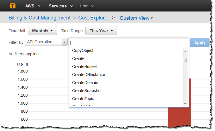Go to Billing & Cost Management

coord(40,18)
